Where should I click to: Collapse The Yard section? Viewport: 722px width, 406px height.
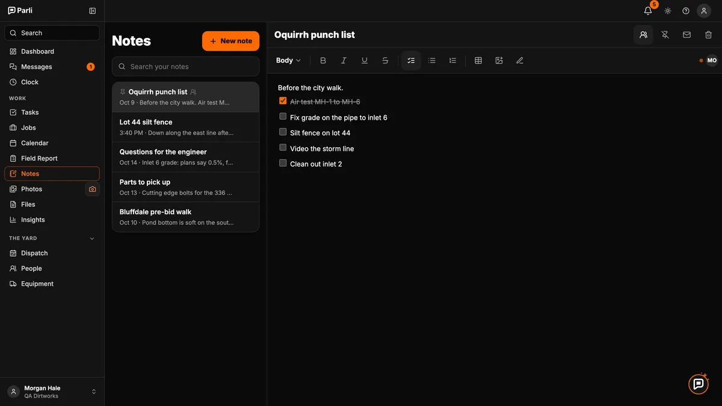click(x=92, y=239)
